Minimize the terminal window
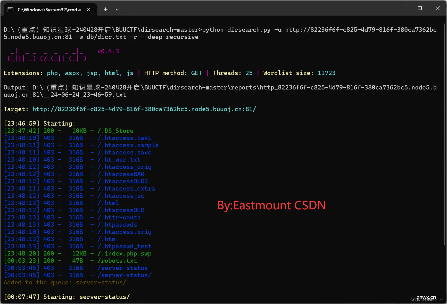Screen dimensions: 447x304 click(x=402, y=8)
